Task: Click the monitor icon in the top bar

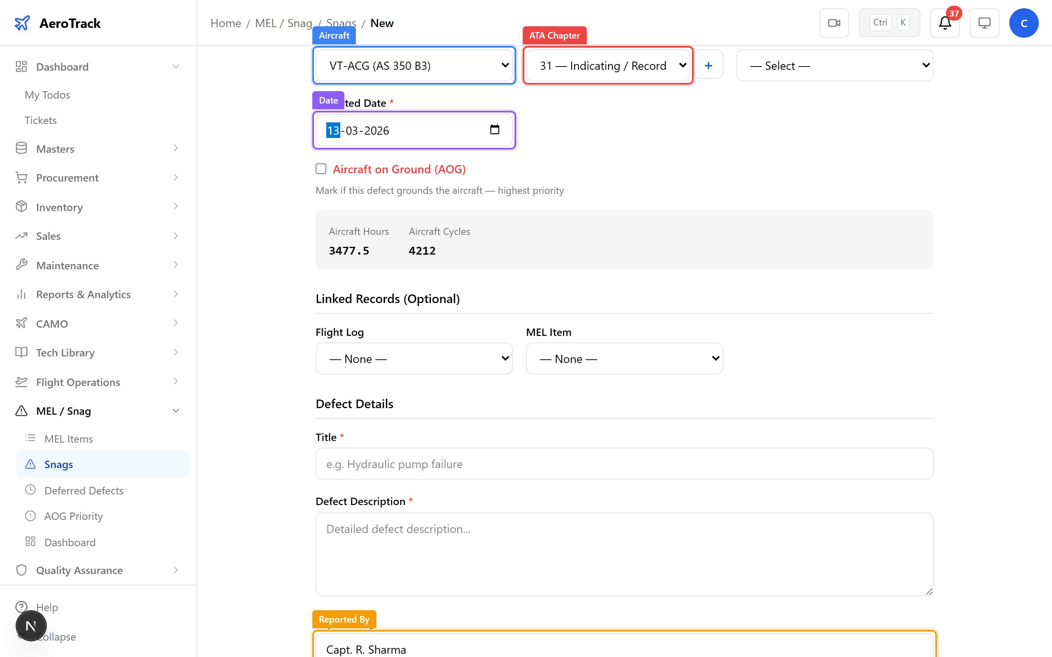Action: (984, 23)
